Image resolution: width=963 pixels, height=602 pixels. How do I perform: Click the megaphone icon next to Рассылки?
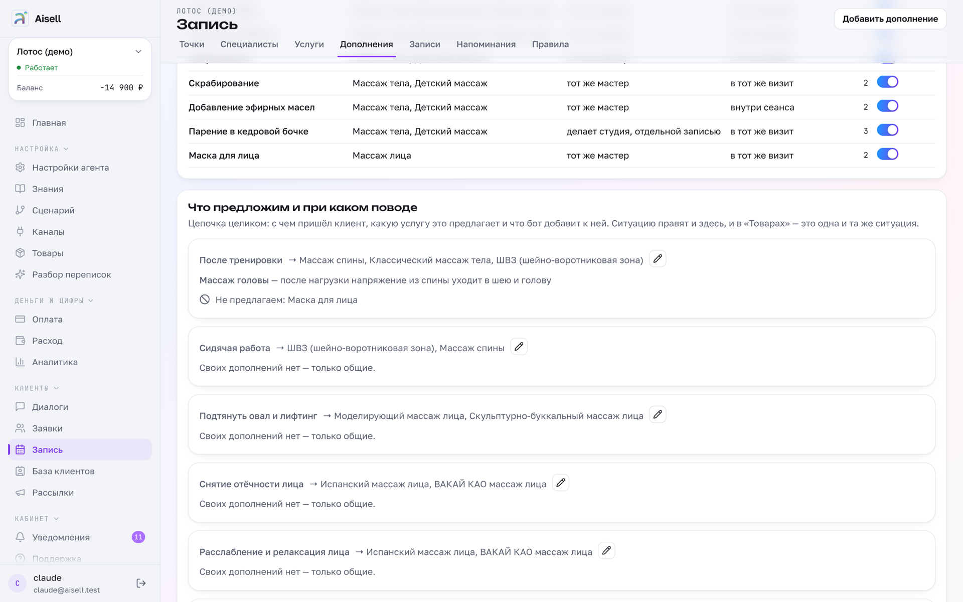pyautogui.click(x=20, y=493)
